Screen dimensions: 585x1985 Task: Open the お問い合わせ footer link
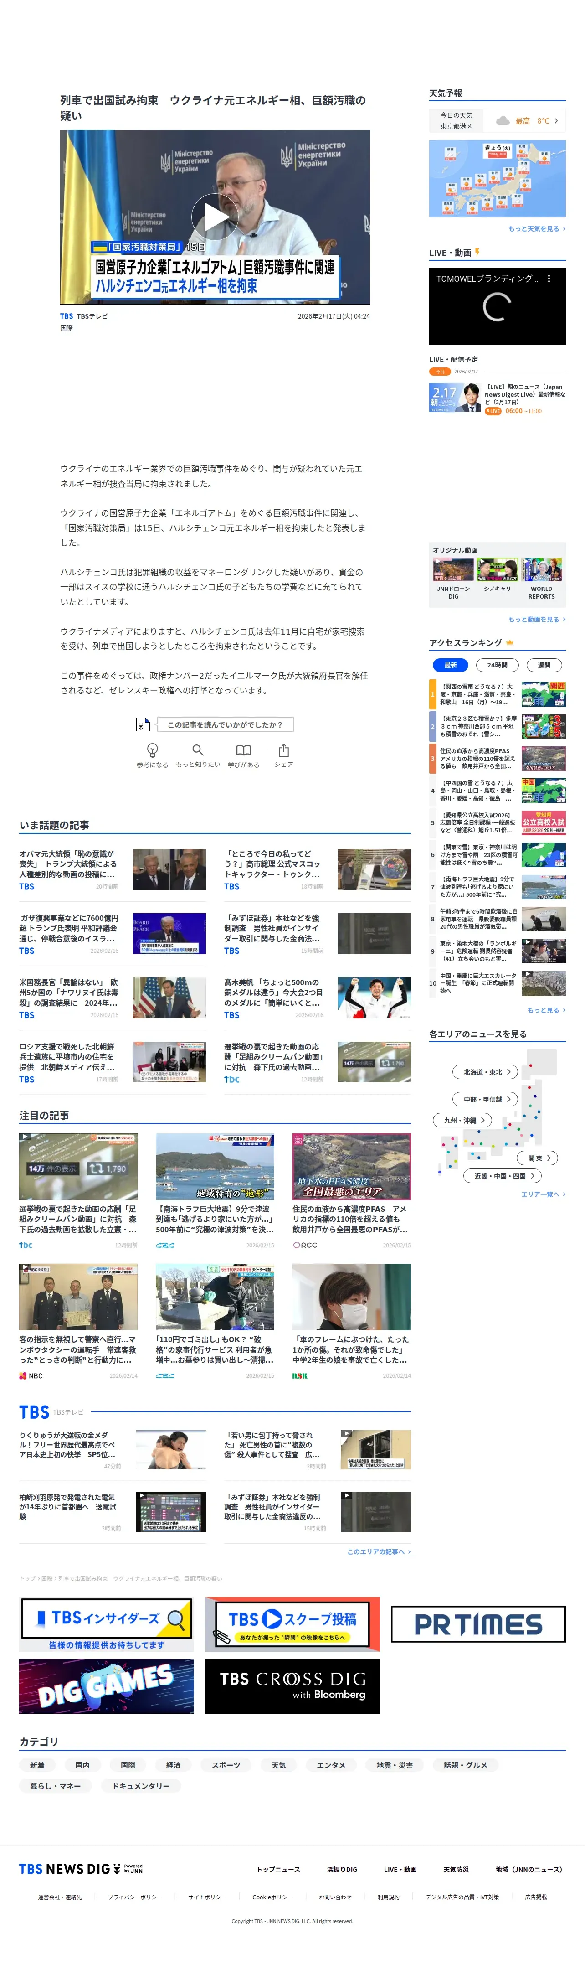tap(335, 1897)
